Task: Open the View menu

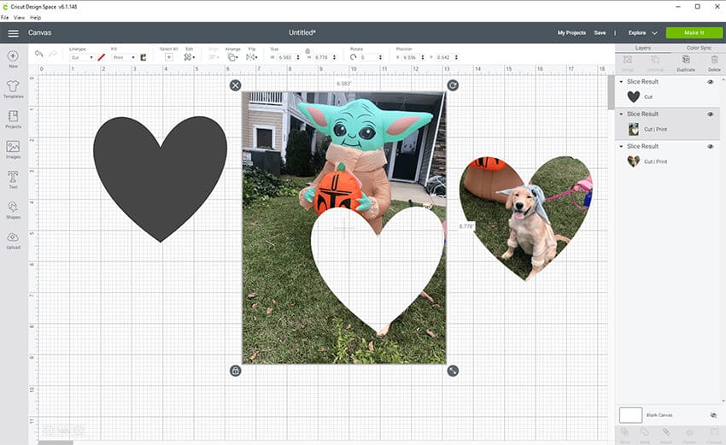Action: pos(19,18)
